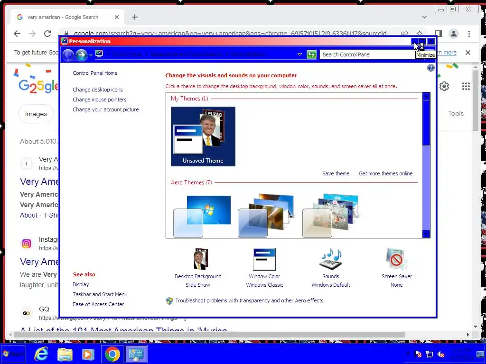Click the Instagram result favicon

27,244
